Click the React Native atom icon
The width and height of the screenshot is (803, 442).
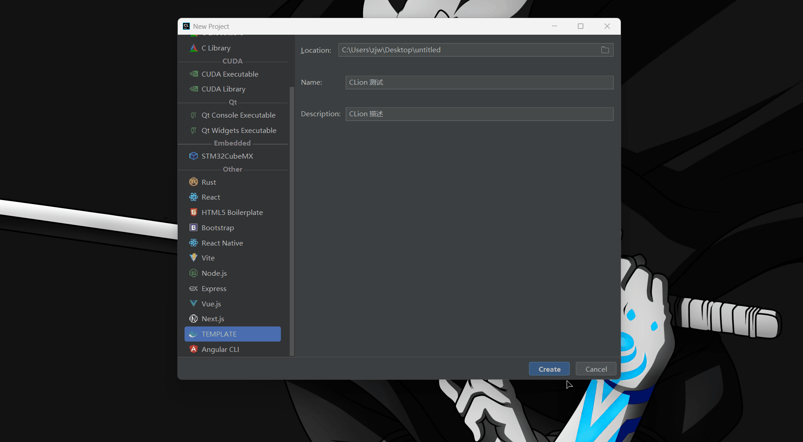[x=194, y=243]
